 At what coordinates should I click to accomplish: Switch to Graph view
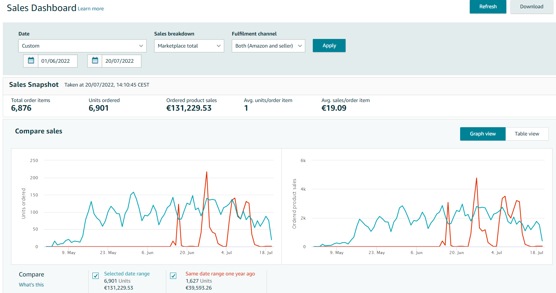click(x=483, y=134)
